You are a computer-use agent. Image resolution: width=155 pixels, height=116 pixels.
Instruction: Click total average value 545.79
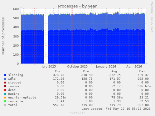(x=115, y=105)
